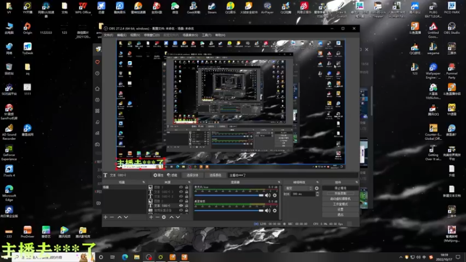Undock the 控件 panel with its popout icon
This screenshot has height=262, width=466.
click(356, 182)
